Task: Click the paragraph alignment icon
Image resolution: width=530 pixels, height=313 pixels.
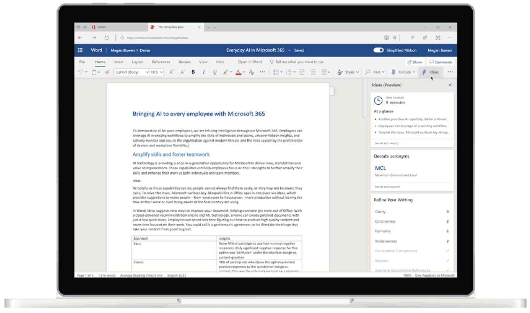Action: (324, 72)
